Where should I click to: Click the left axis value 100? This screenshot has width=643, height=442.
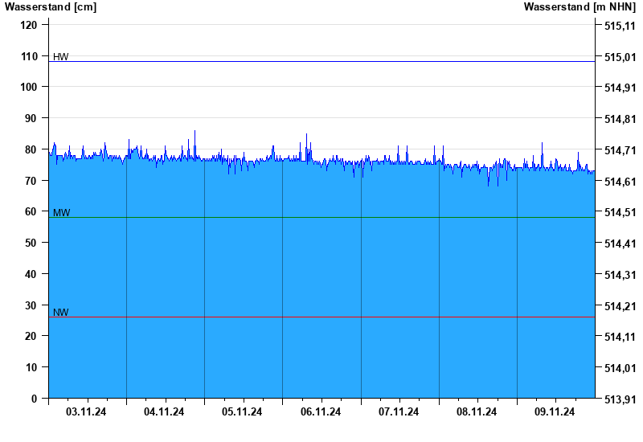pyautogui.click(x=29, y=87)
